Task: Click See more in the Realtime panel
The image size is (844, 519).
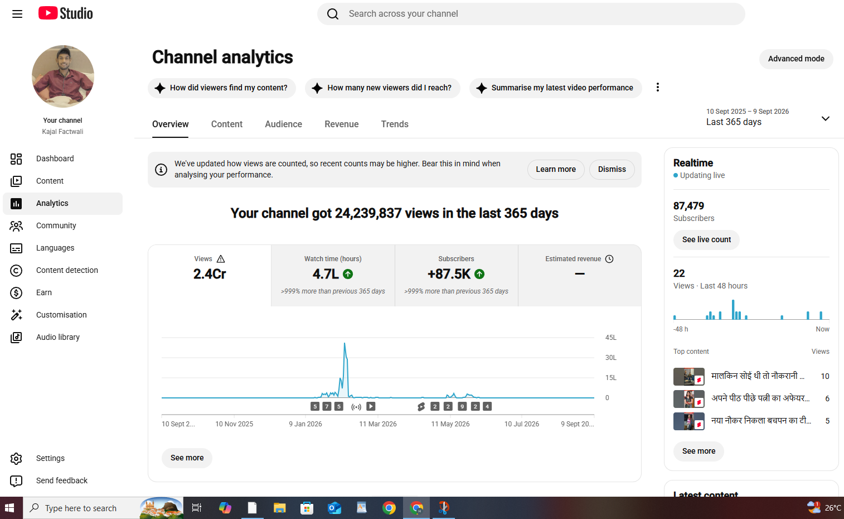Action: tap(699, 451)
